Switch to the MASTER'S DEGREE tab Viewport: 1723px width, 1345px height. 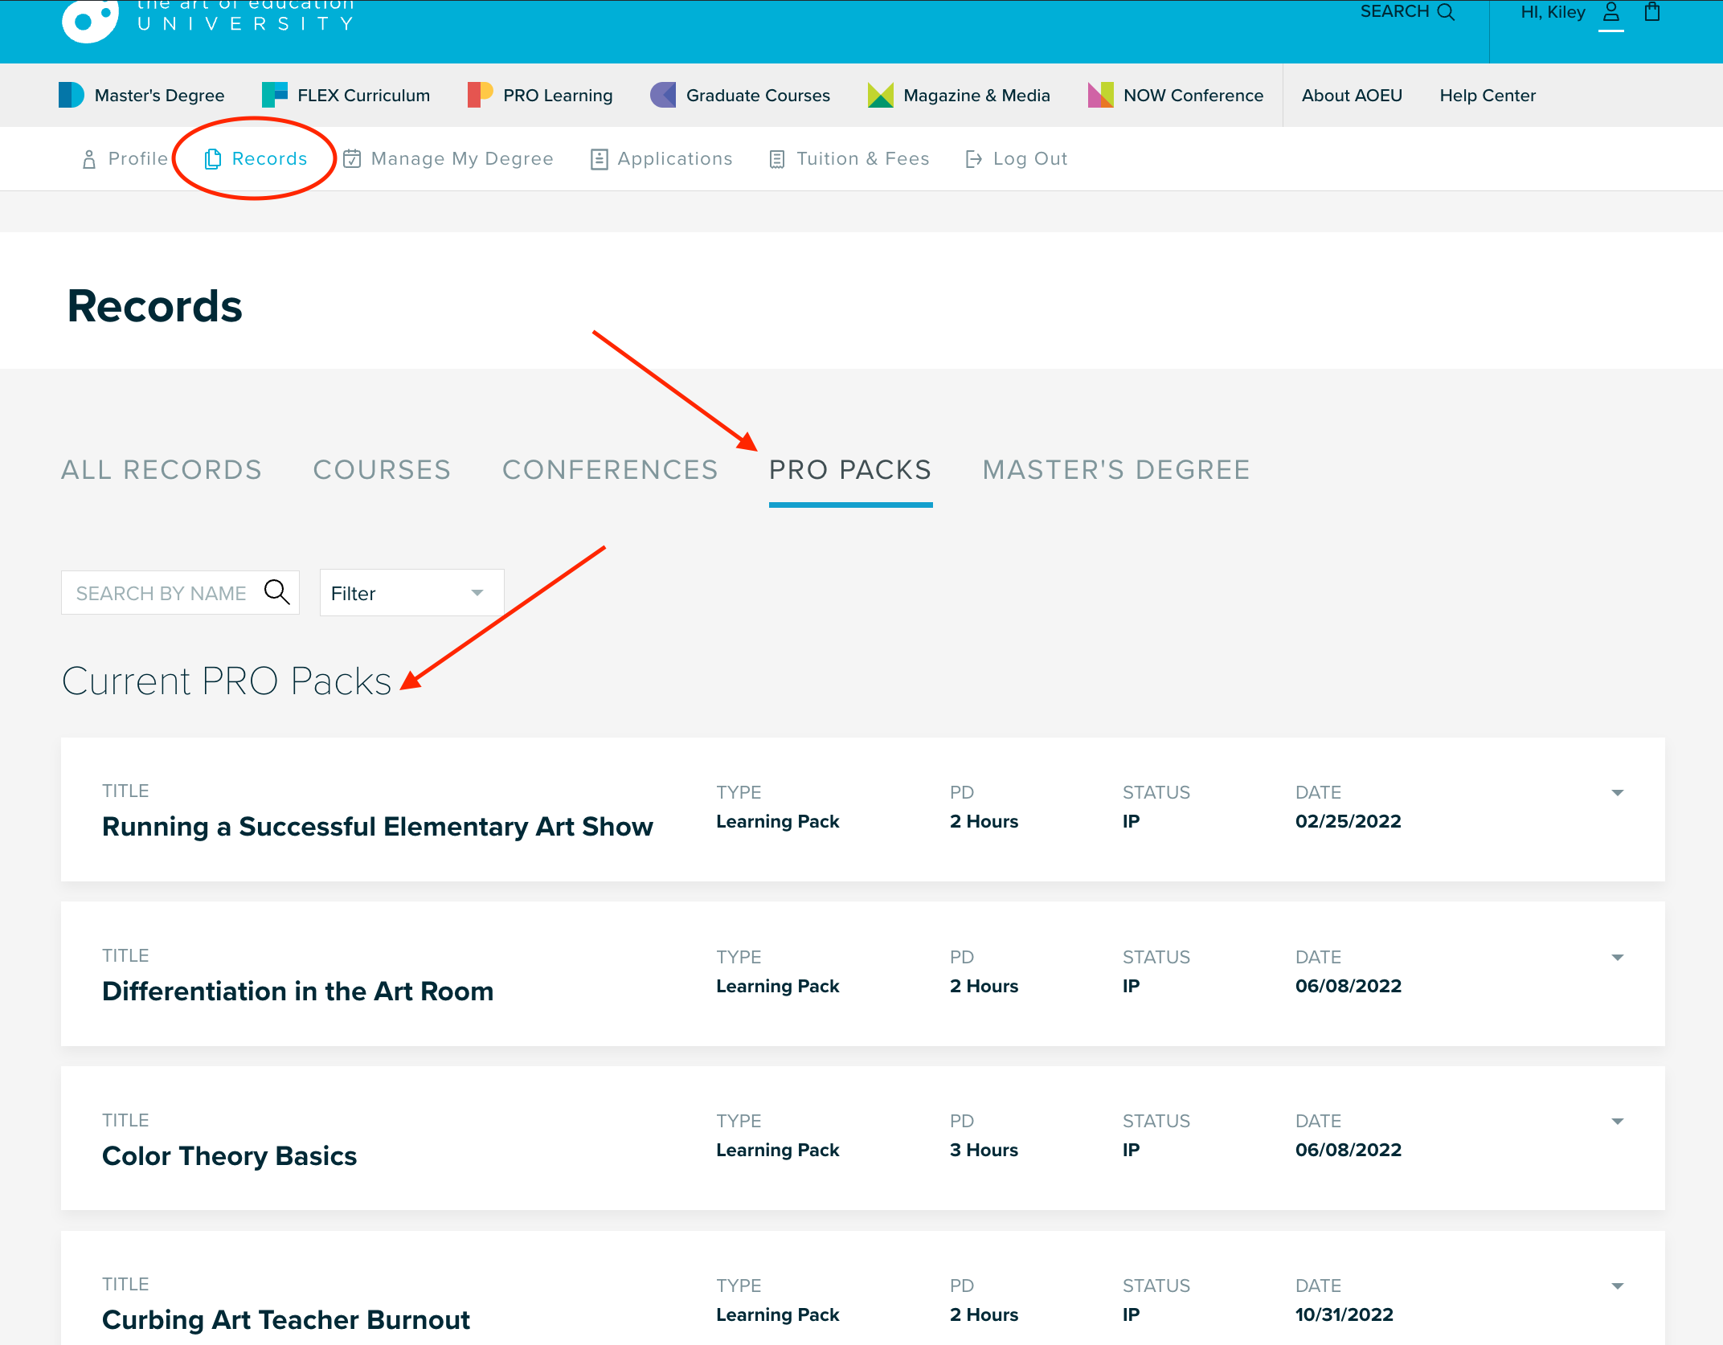[x=1116, y=469]
